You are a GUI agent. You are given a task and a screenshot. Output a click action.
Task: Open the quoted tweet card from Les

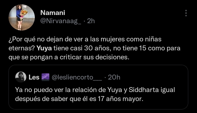click(x=98, y=87)
